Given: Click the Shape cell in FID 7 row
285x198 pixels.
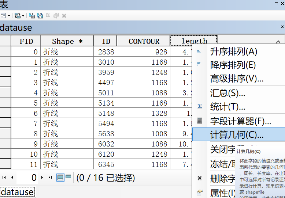Looking at the screenshot, I should [x=67, y=123].
